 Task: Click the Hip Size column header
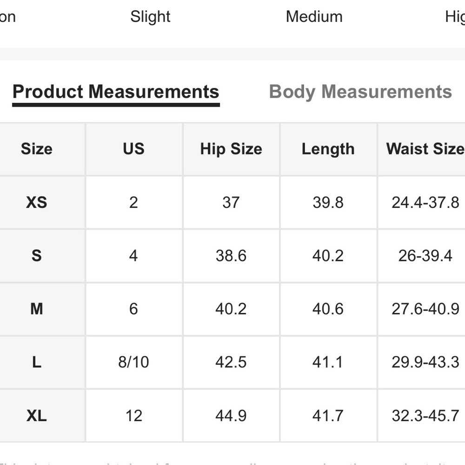coord(231,149)
